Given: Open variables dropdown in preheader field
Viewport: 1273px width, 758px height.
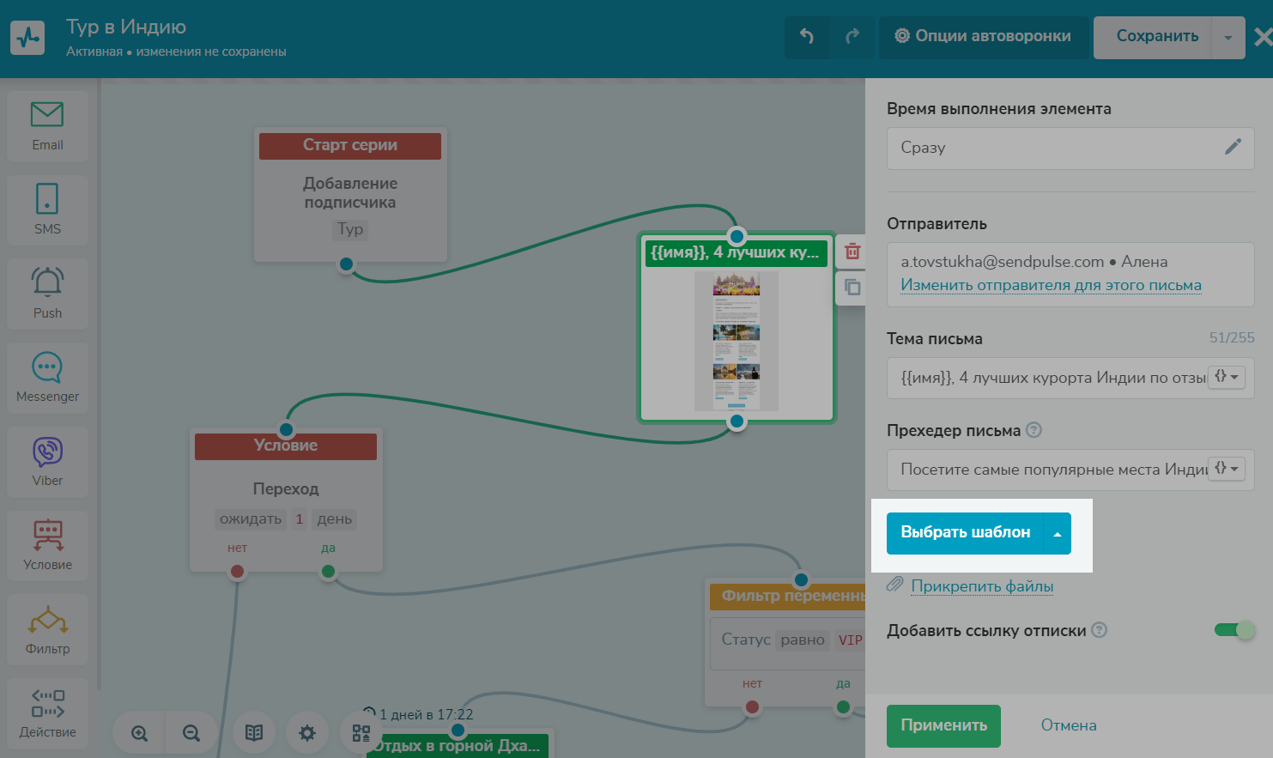Looking at the screenshot, I should click(x=1226, y=469).
